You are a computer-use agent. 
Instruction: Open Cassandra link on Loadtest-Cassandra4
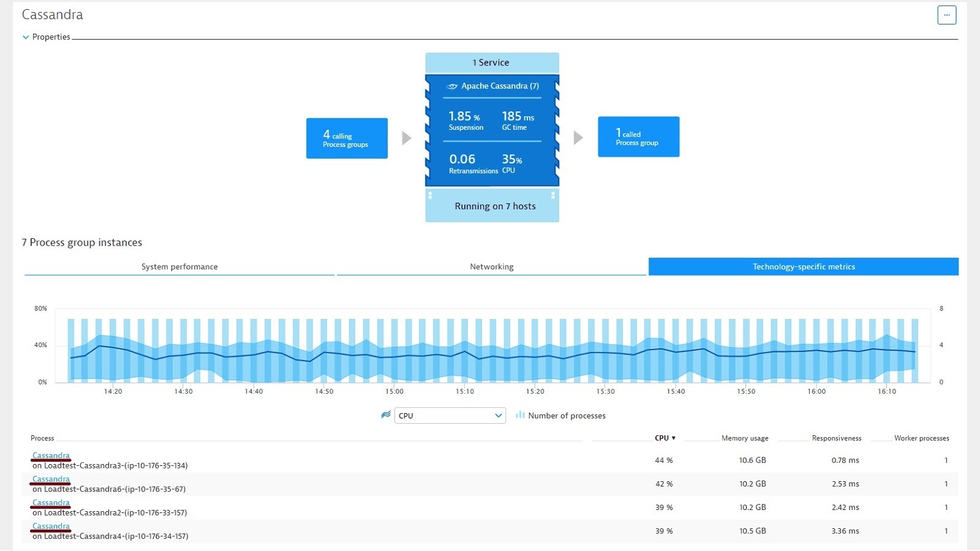51,527
